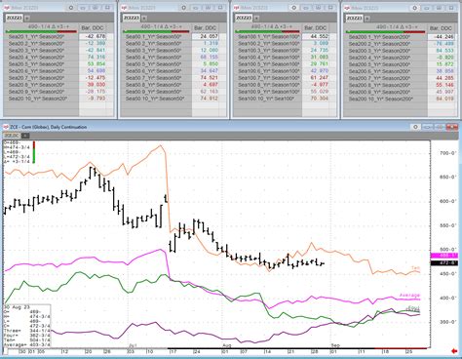Select ZCEZ23 tab in Sea50 window
462x359 pixels.
[132, 18]
